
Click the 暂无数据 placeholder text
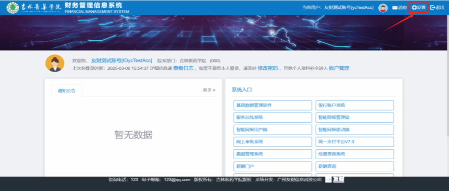[134, 135]
